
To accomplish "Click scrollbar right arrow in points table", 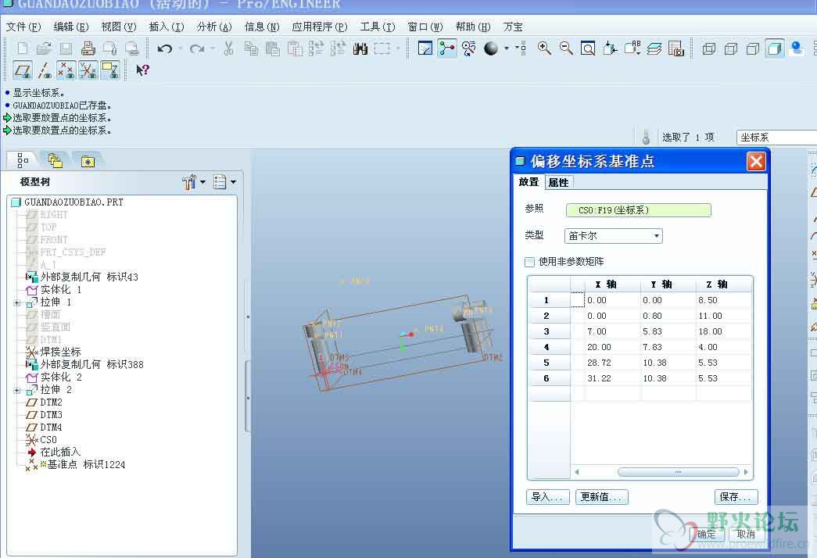I will point(746,472).
